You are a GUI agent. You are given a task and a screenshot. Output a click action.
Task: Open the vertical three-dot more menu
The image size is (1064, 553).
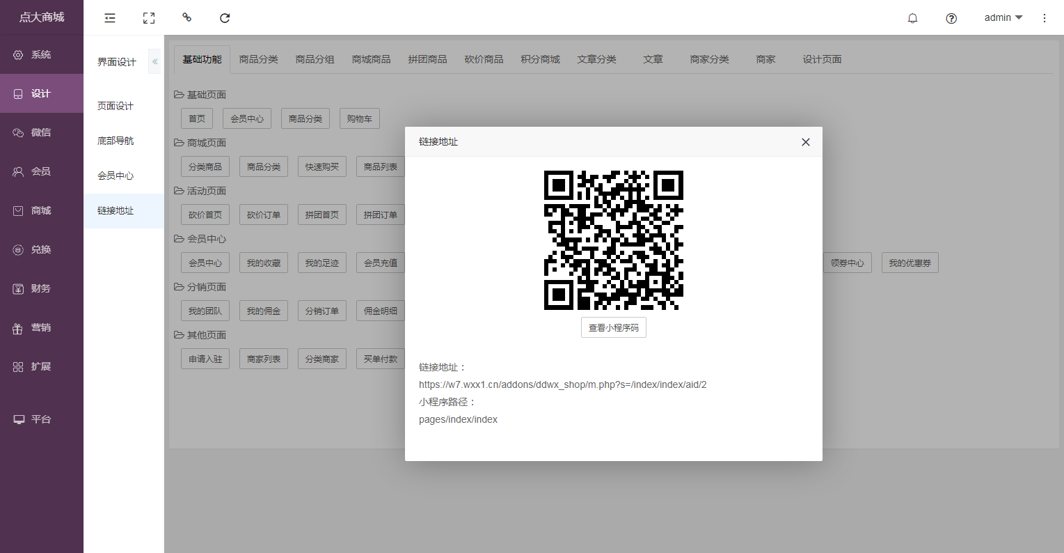(x=1045, y=18)
